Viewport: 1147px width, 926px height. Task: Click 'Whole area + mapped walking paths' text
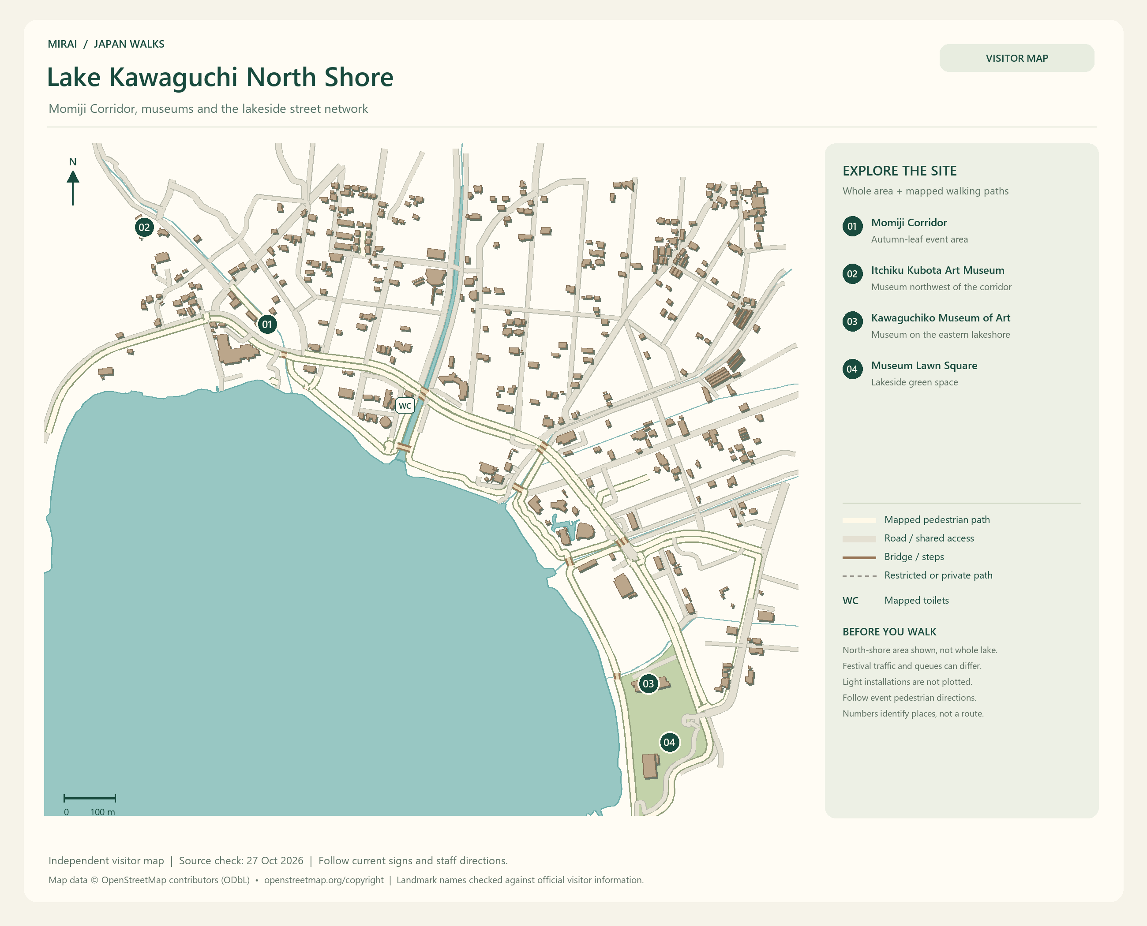coord(926,191)
